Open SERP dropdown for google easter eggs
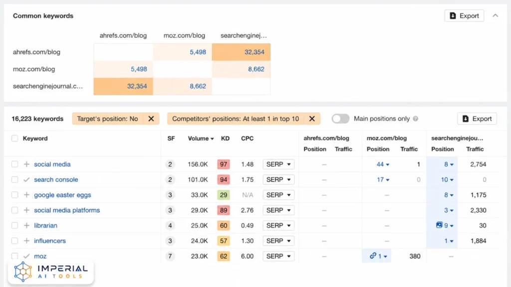The height and width of the screenshot is (287, 511). click(x=278, y=195)
